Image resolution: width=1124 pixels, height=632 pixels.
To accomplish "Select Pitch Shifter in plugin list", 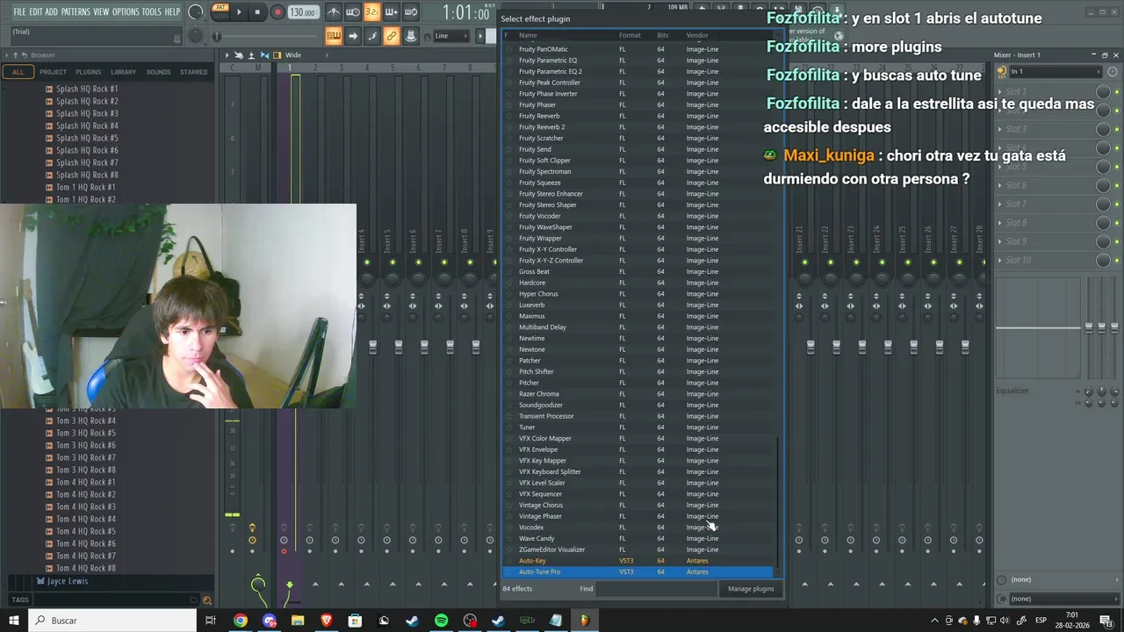I will point(637,371).
